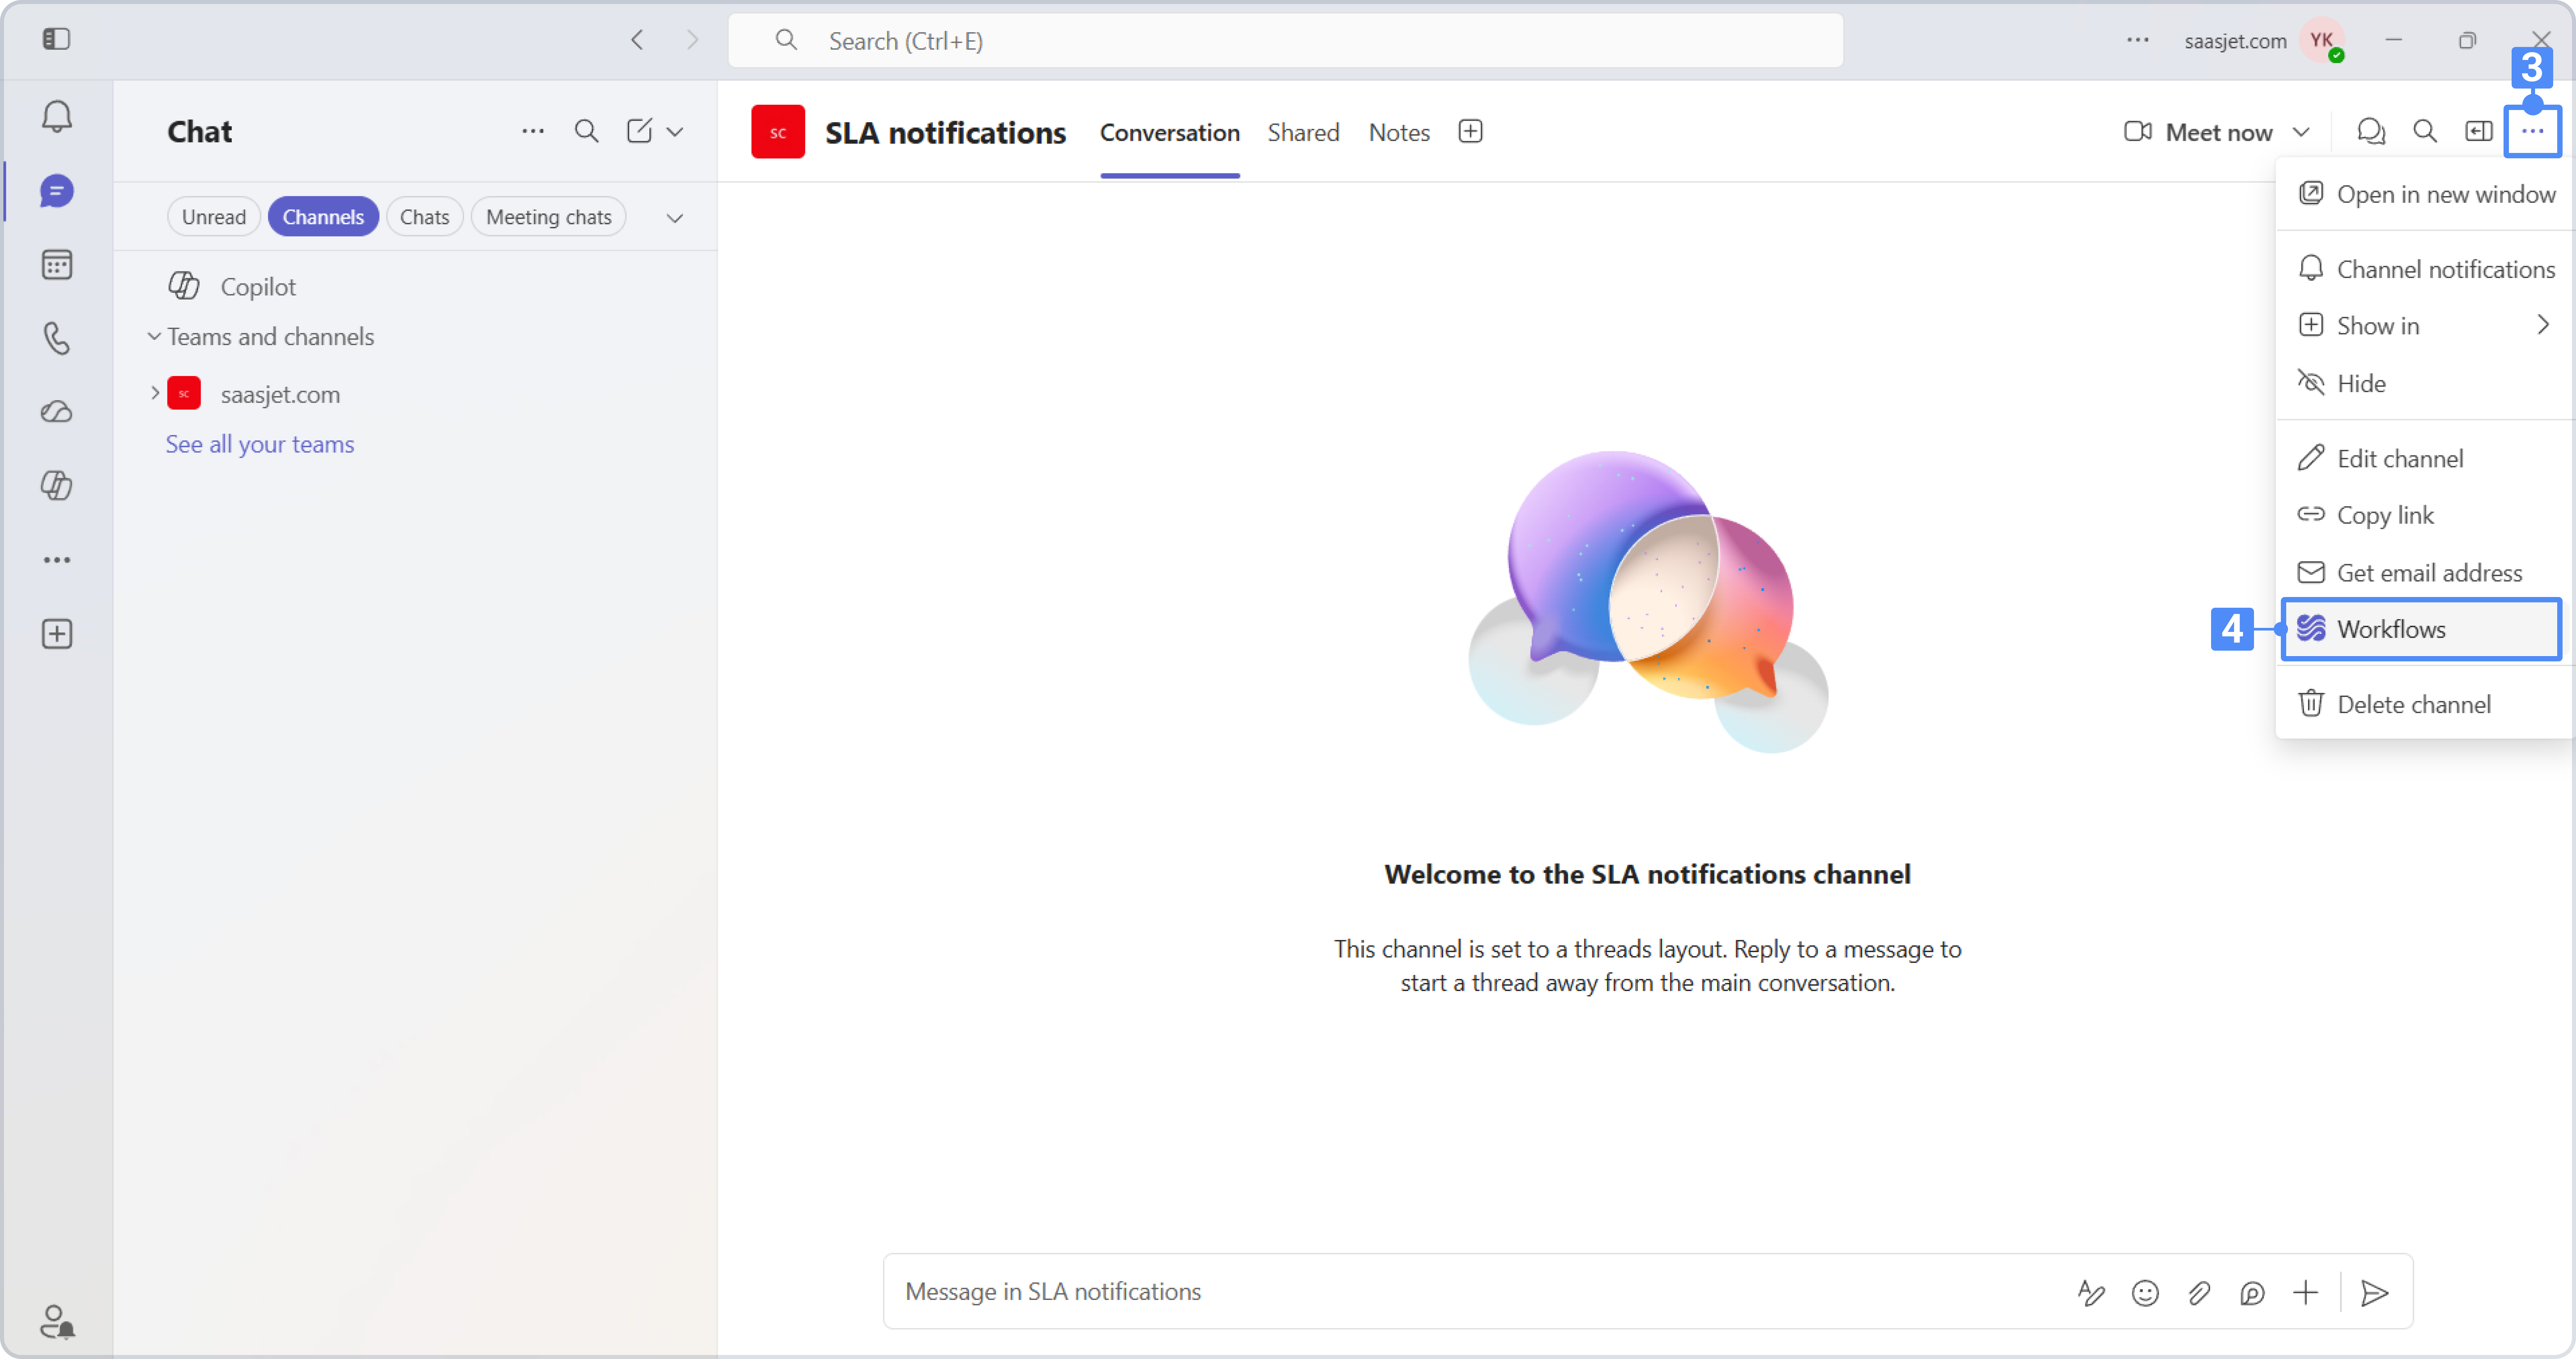Screen dimensions: 2576x1359
Task: Toggle the Channels filter chip
Action: (x=323, y=217)
